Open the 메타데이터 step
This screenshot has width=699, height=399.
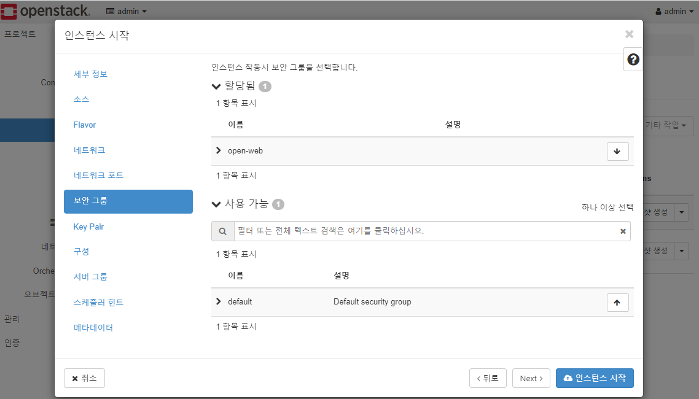click(93, 328)
